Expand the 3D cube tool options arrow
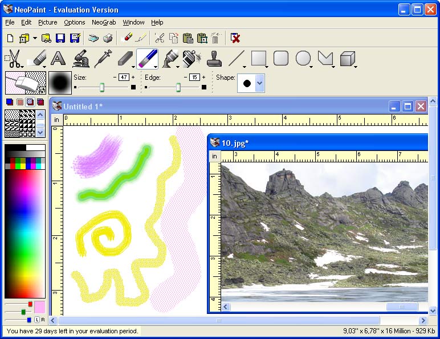Viewport: 440px width, 339px height. point(356,67)
